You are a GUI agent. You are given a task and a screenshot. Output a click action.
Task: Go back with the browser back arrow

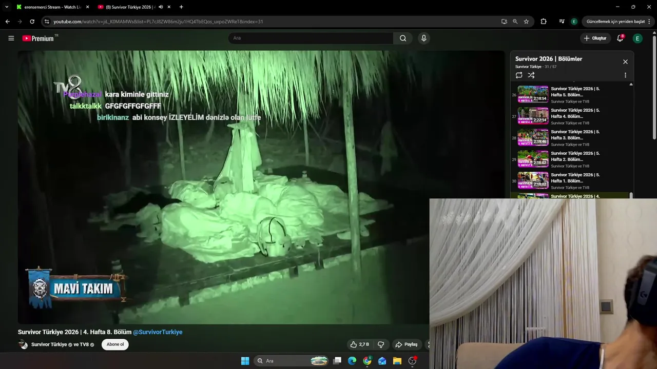pyautogui.click(x=7, y=22)
